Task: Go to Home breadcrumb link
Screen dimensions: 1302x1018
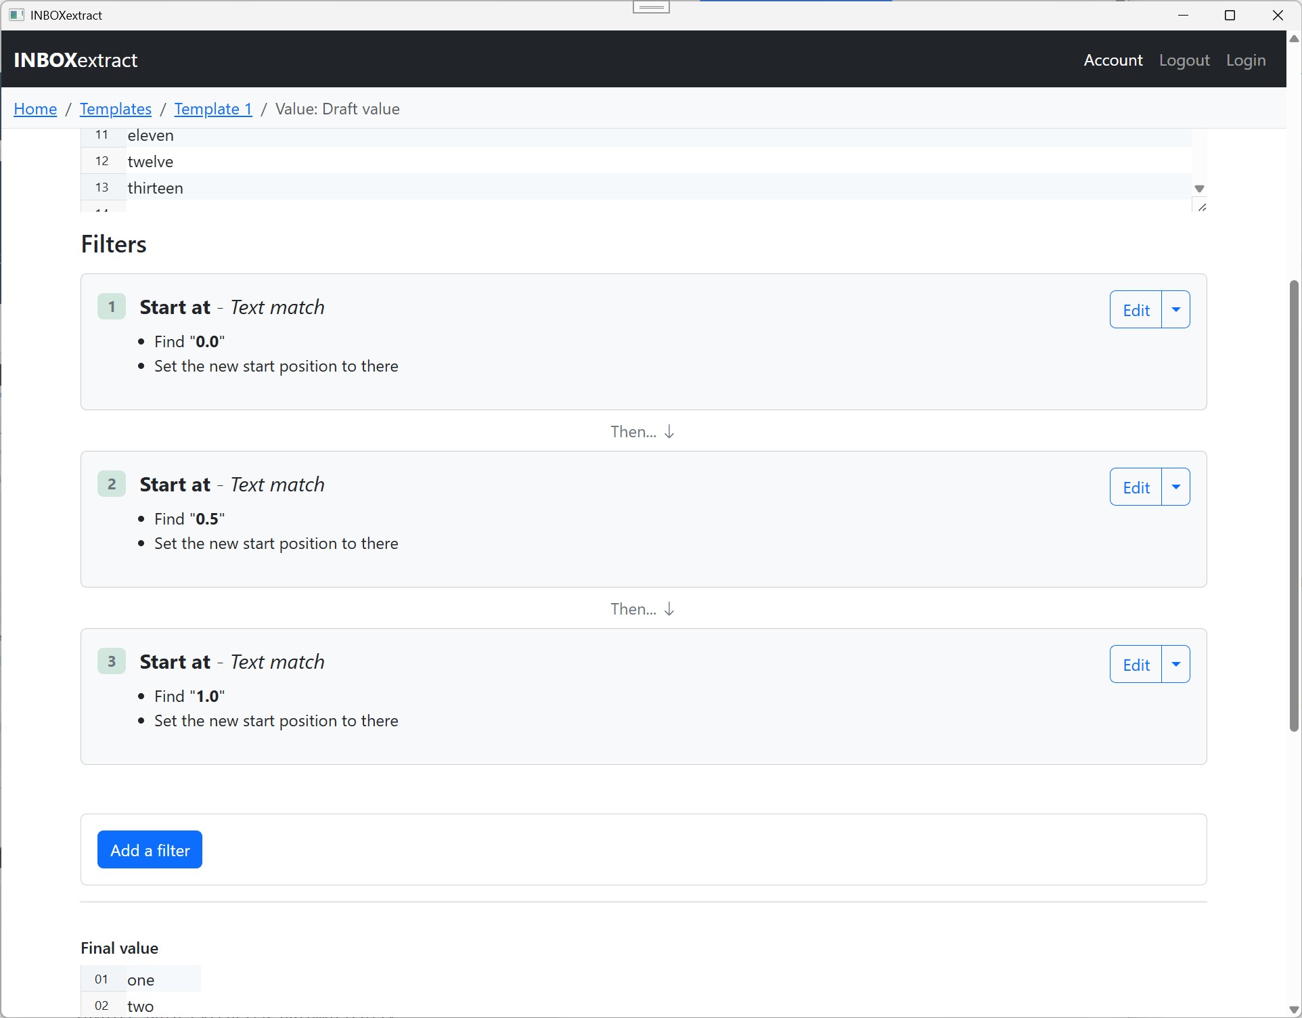Action: 35,109
